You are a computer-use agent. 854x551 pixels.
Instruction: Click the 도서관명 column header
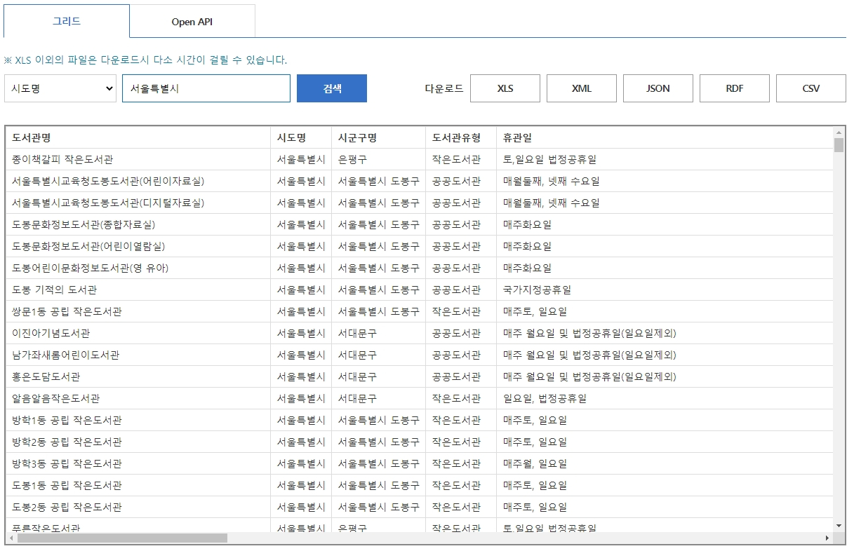[138, 138]
